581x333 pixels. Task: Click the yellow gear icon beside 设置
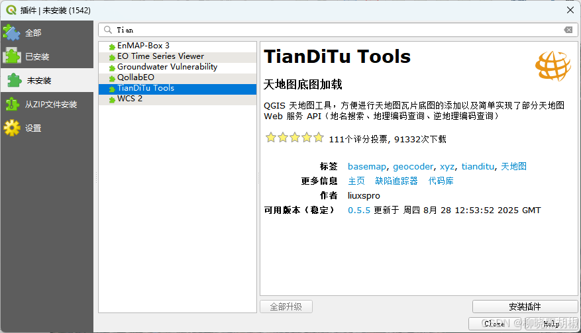[12, 128]
